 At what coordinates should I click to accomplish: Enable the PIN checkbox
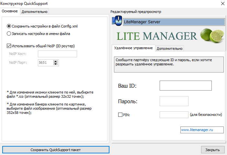[120, 115]
